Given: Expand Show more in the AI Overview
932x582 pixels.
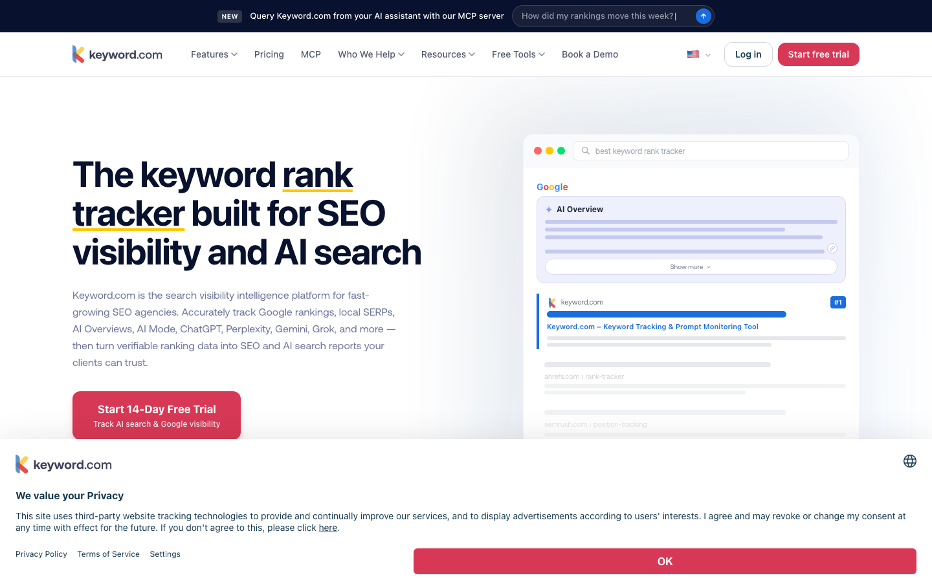Looking at the screenshot, I should pyautogui.click(x=691, y=267).
